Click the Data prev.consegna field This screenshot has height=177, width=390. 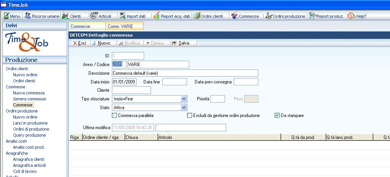(246, 82)
